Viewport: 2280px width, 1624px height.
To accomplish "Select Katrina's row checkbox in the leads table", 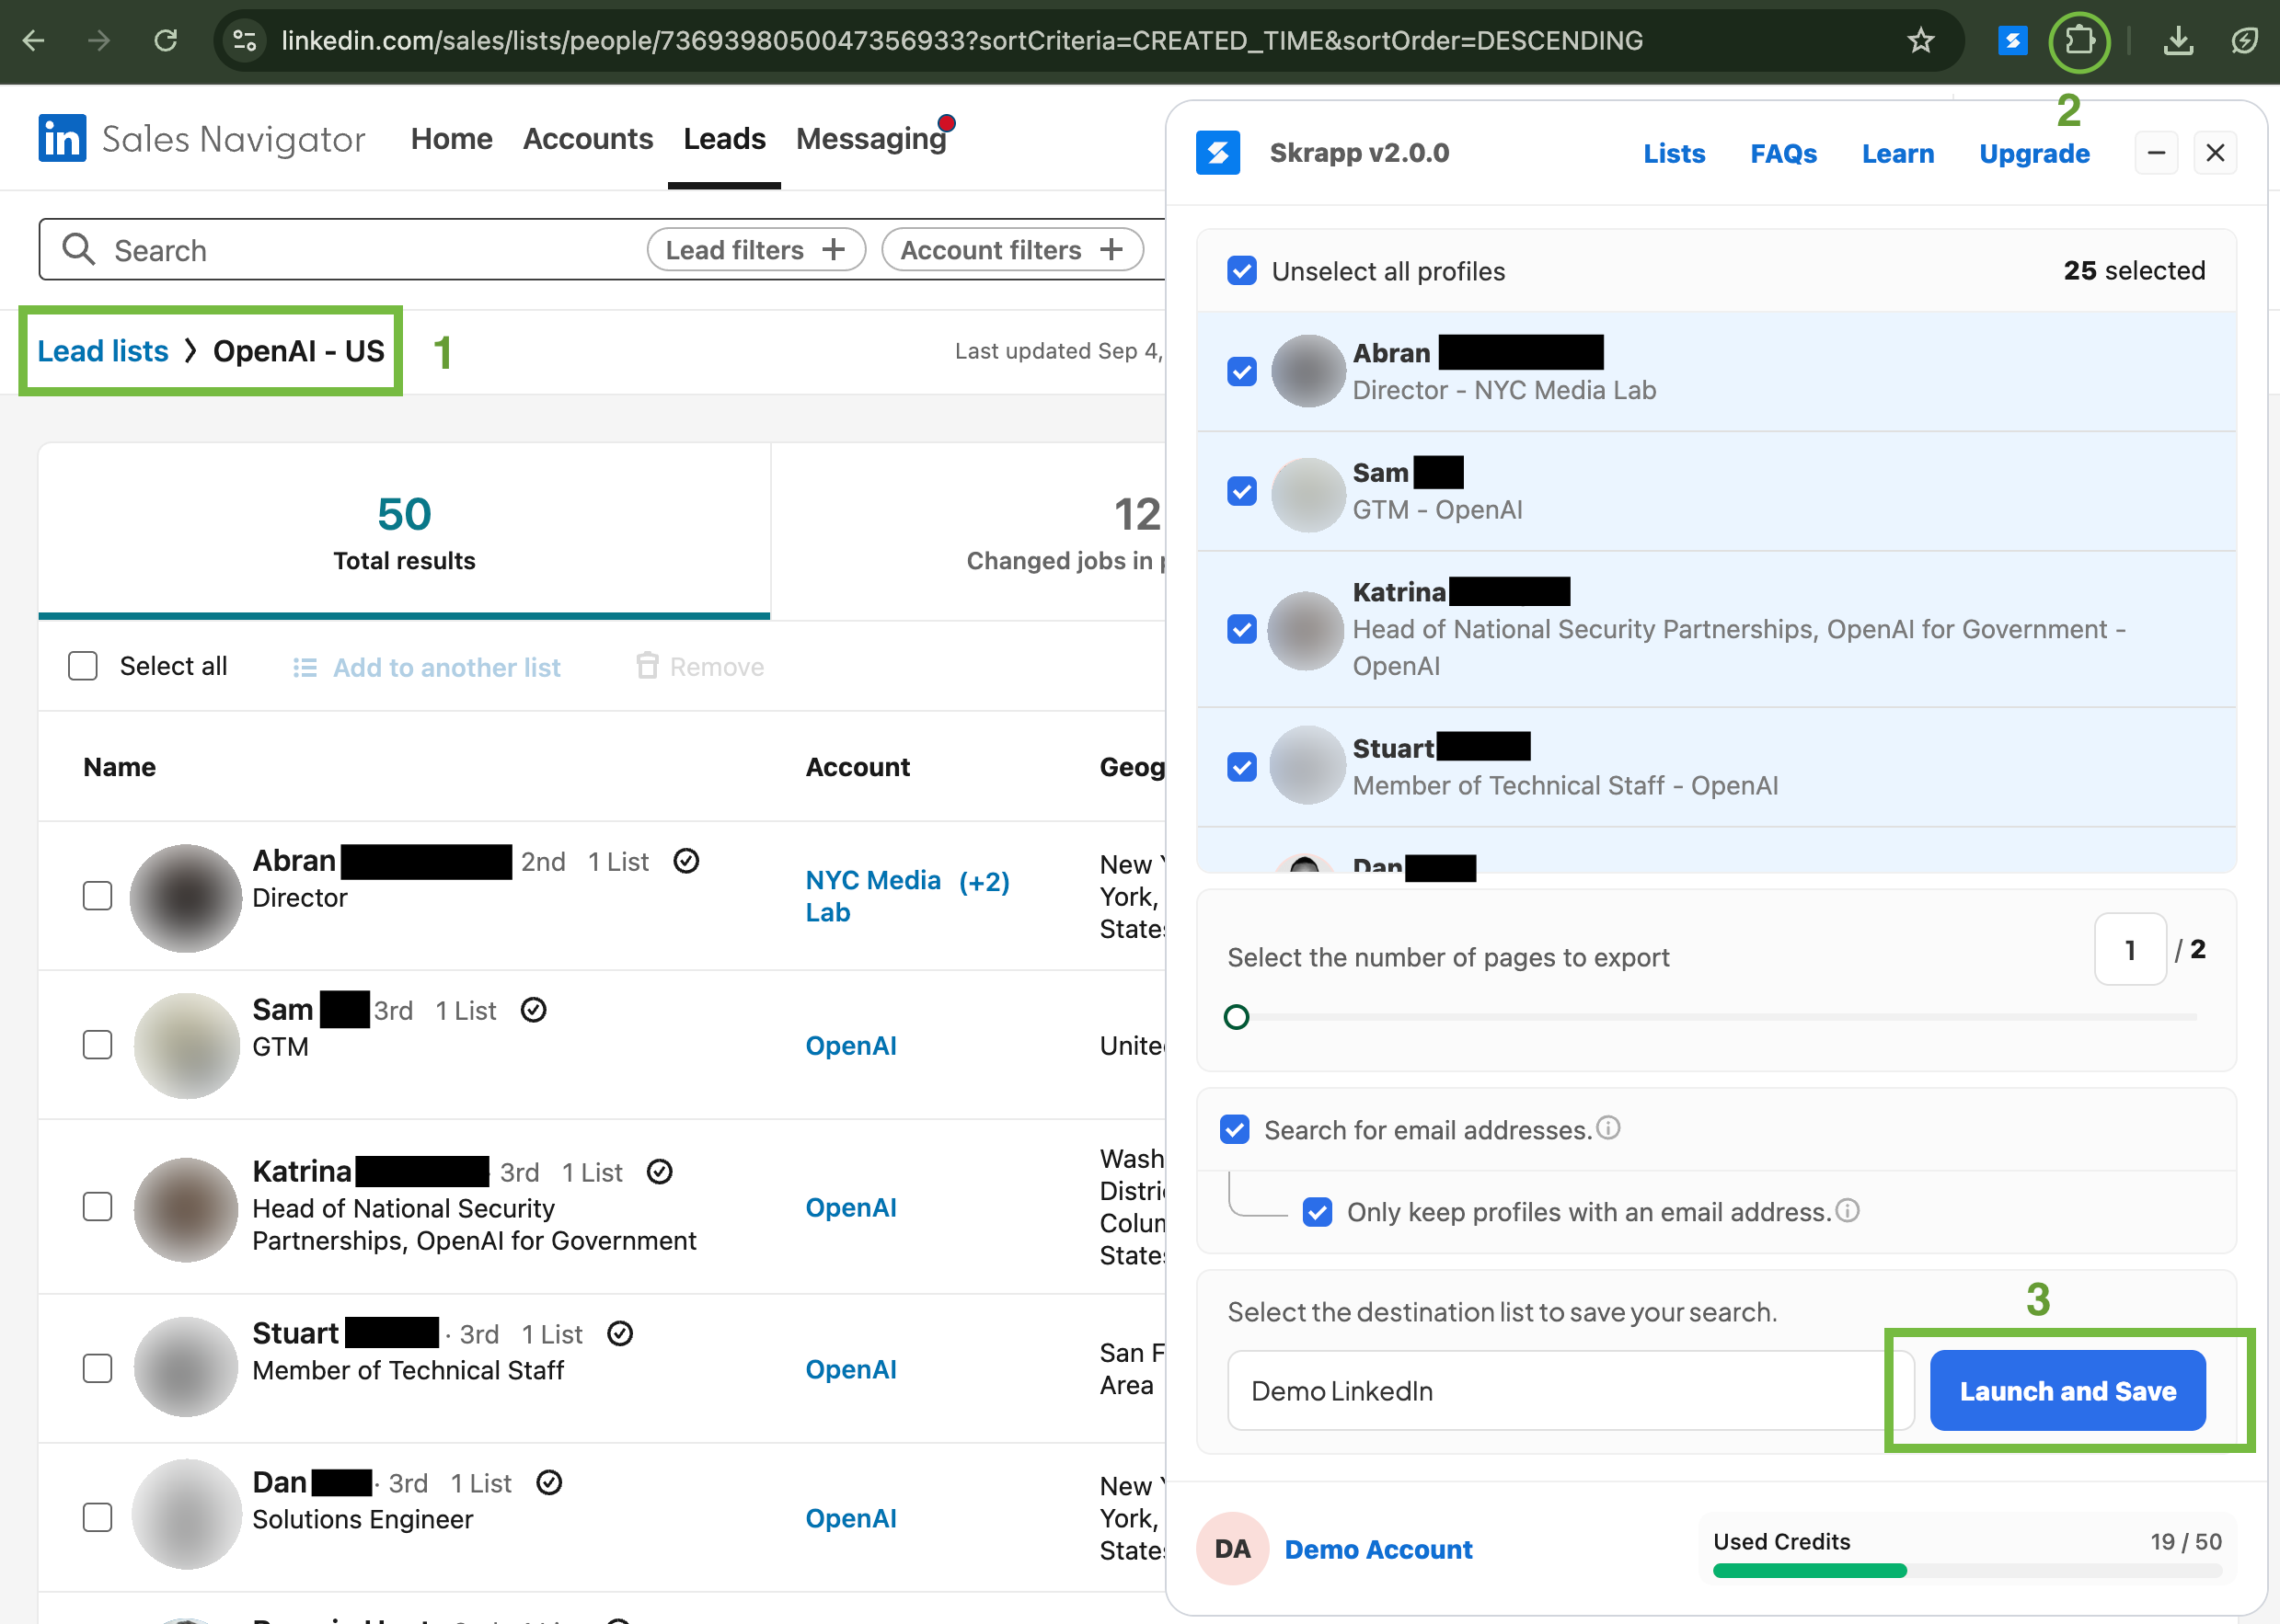I will [x=97, y=1207].
